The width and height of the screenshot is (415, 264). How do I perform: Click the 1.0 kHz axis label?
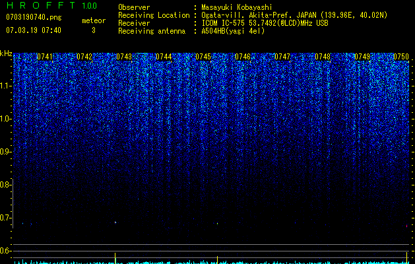click(5, 119)
